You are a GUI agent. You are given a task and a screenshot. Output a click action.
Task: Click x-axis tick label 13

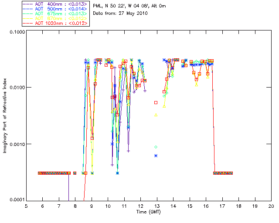[x=157, y=206]
